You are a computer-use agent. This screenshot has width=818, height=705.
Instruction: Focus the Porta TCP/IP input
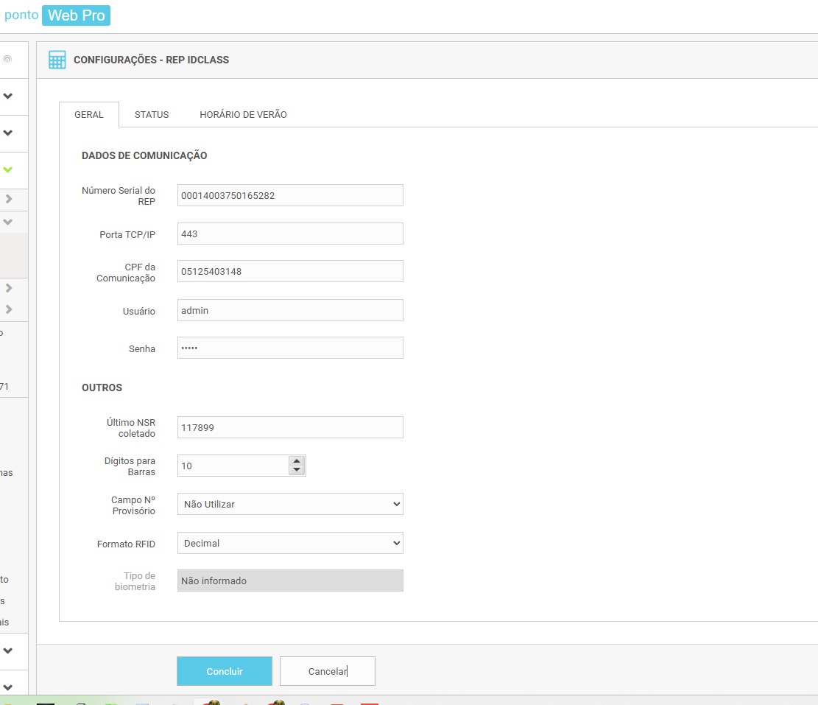[290, 234]
